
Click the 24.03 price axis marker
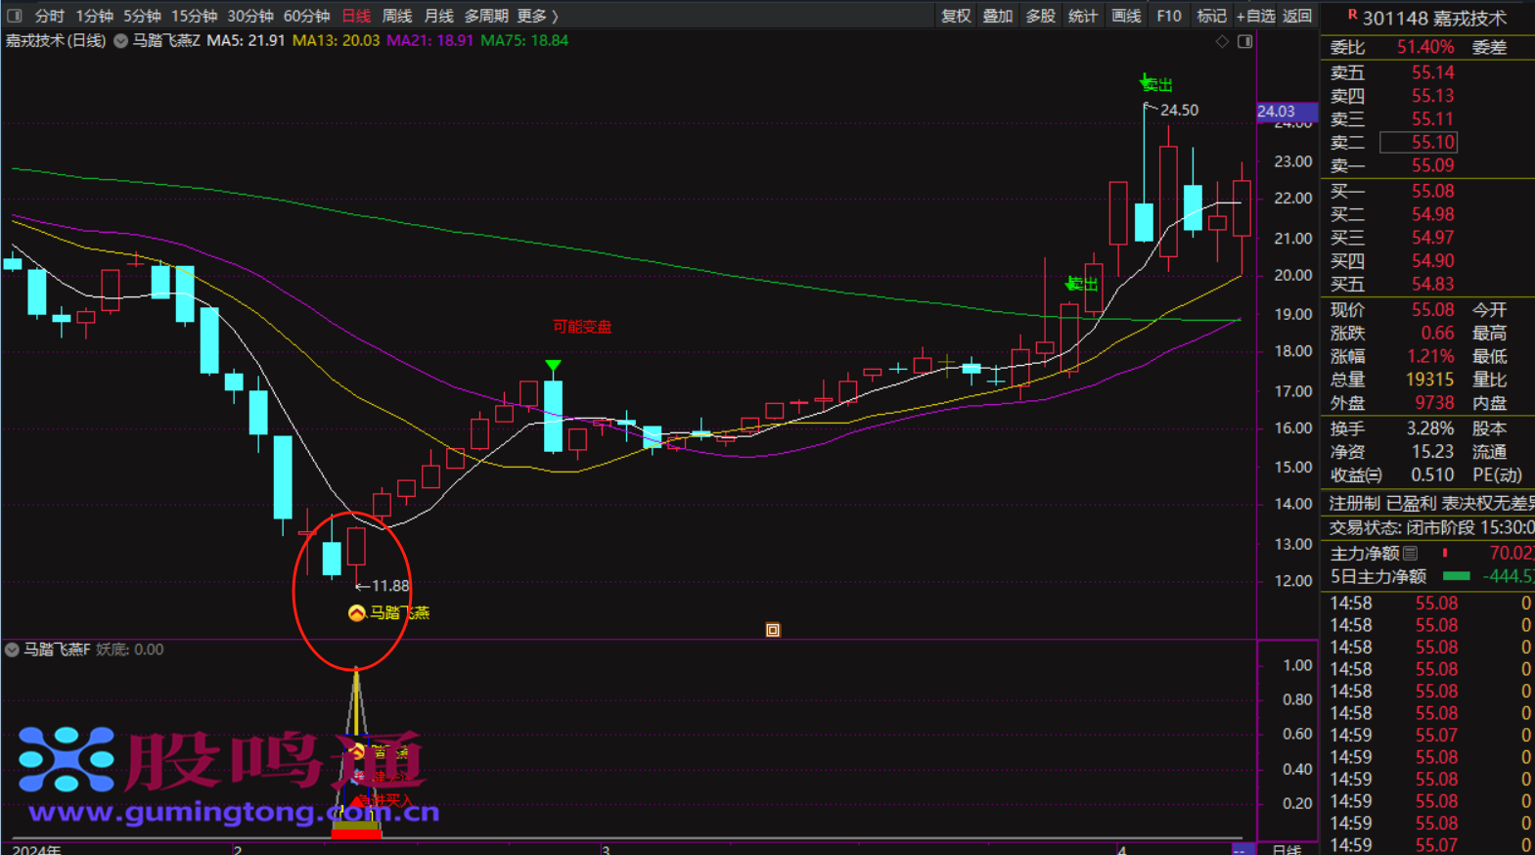pyautogui.click(x=1286, y=112)
